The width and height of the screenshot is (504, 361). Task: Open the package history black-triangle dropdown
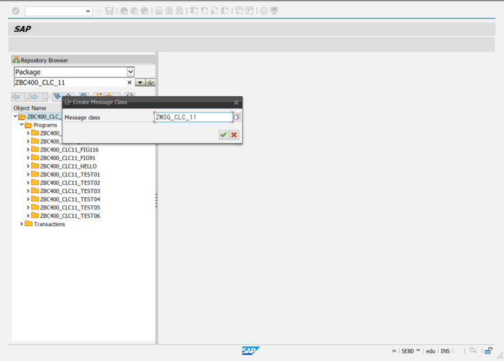140,83
